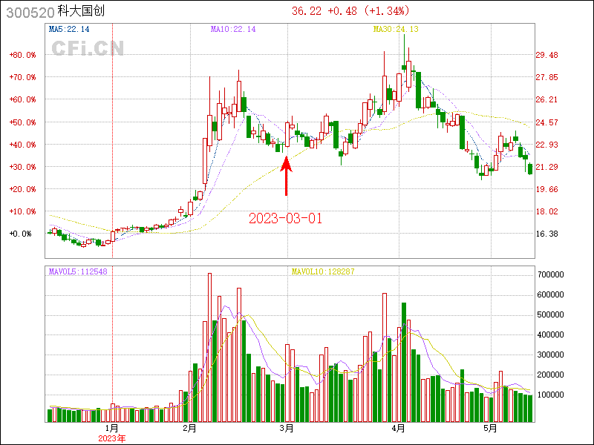
Task: Click the 3月 label on the time axis
Action: click(288, 428)
